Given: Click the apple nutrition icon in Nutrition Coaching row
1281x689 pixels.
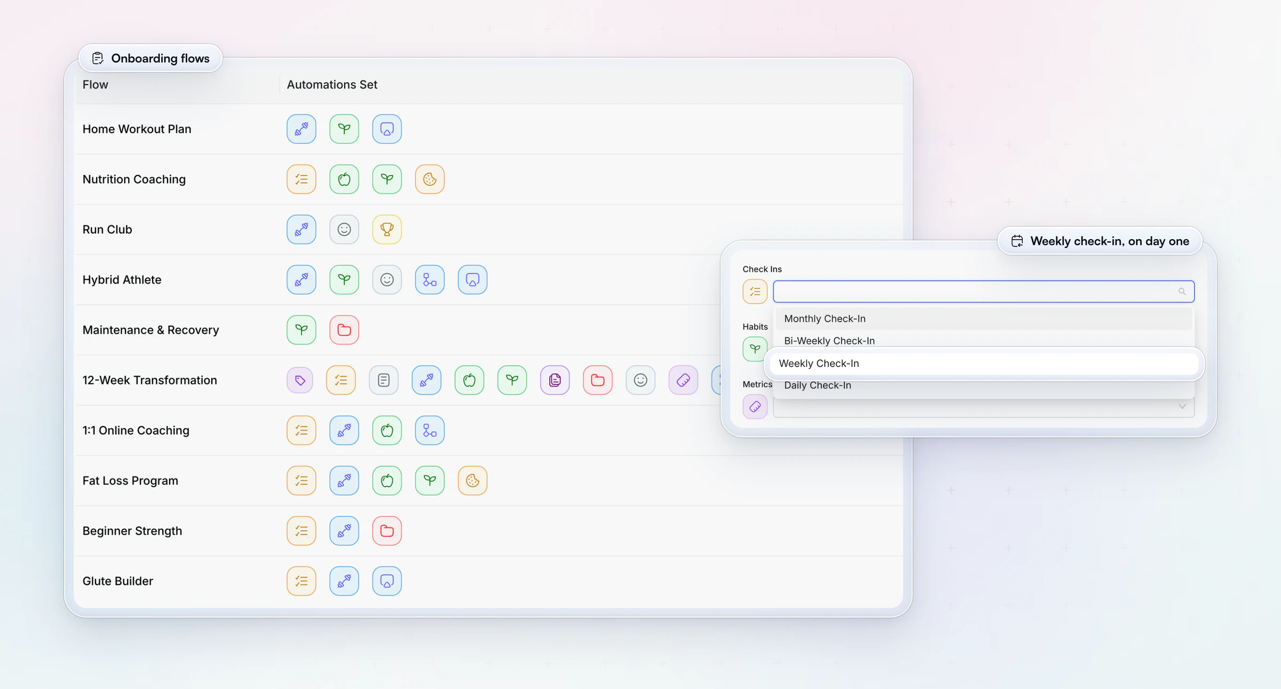Looking at the screenshot, I should (344, 179).
